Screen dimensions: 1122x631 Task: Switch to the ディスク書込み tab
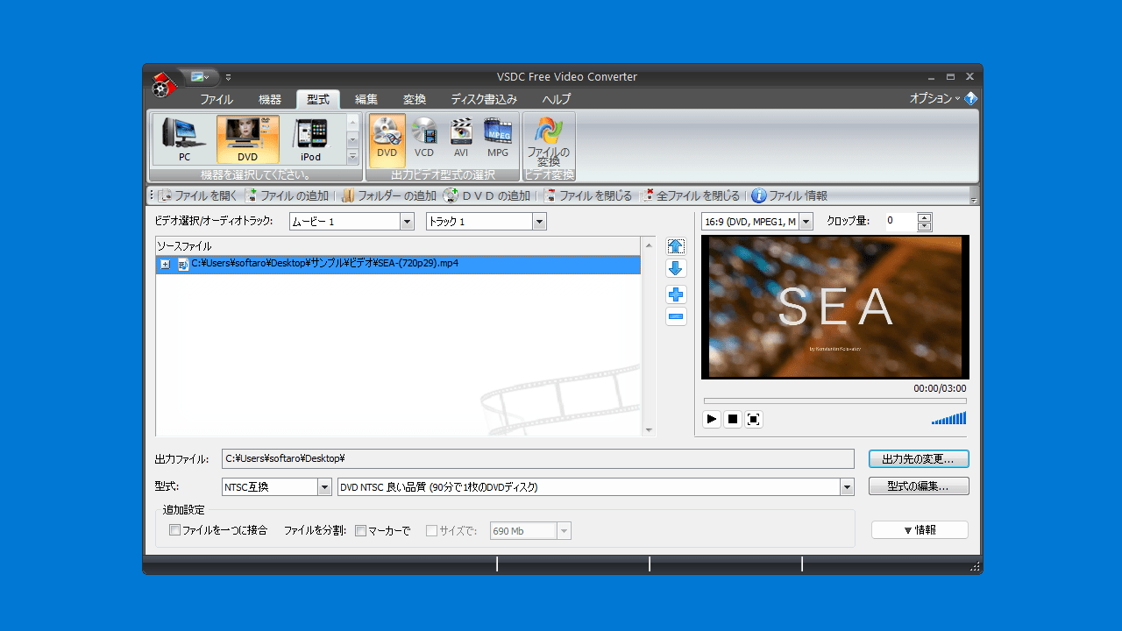pyautogui.click(x=484, y=99)
